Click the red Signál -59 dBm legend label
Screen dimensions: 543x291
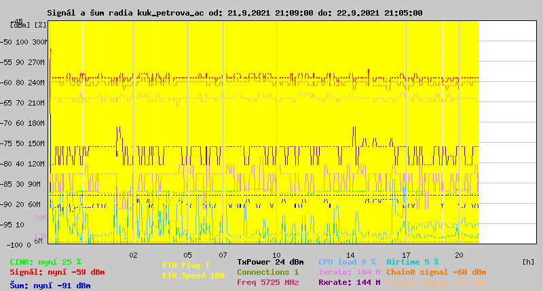57,272
